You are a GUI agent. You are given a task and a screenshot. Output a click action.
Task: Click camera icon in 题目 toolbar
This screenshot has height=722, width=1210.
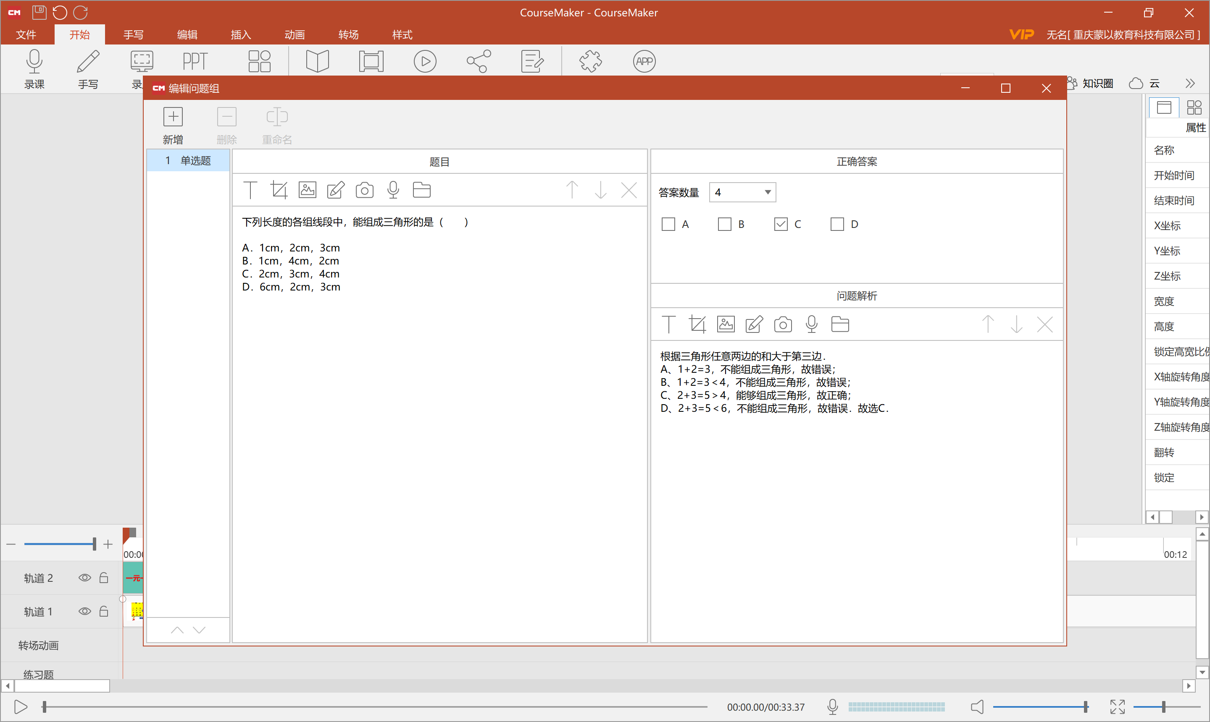[x=364, y=190]
